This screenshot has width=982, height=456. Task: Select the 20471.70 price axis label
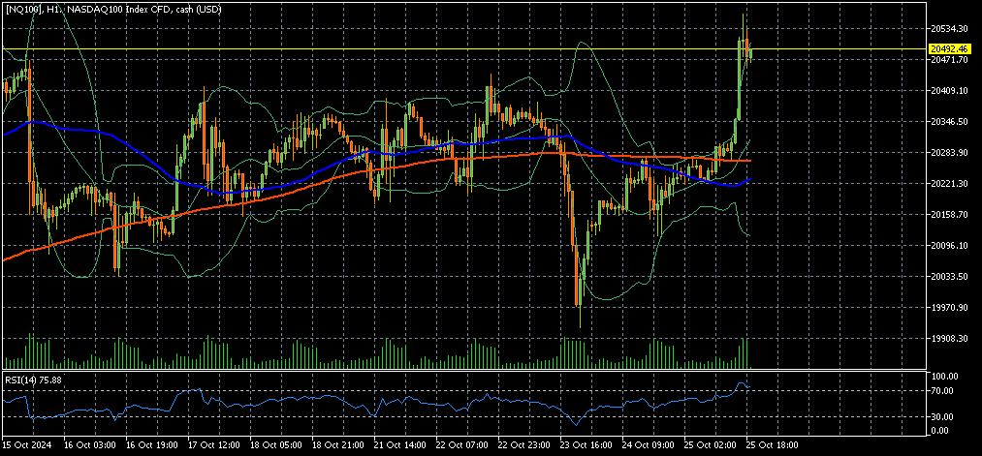pos(949,59)
